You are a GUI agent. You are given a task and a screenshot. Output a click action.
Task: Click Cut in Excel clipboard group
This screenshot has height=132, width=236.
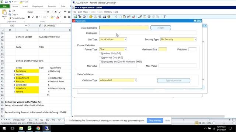12,11
